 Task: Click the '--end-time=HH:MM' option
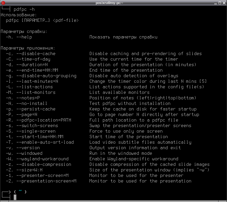pos(37,70)
